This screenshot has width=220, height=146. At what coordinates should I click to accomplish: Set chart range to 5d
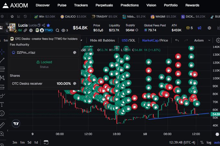tap(29, 142)
